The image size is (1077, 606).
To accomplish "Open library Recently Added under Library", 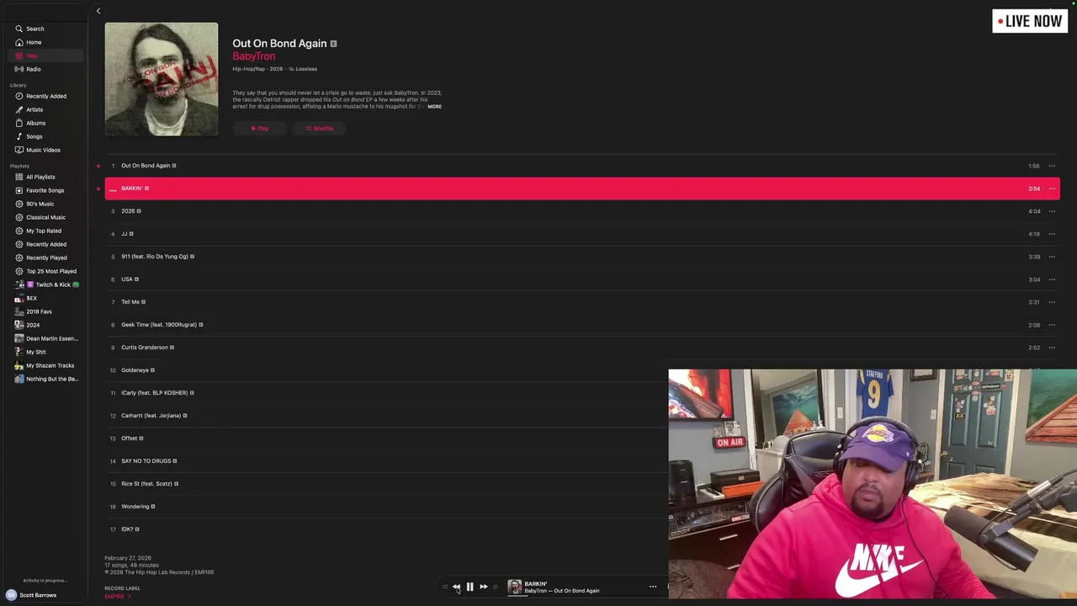I will [x=45, y=96].
